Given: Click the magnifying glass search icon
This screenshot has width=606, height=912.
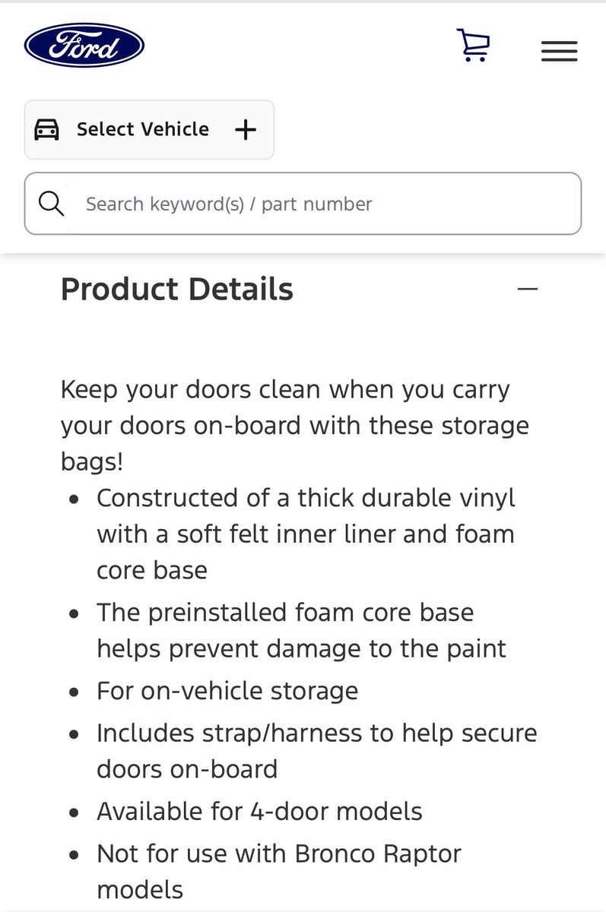Looking at the screenshot, I should tap(51, 204).
